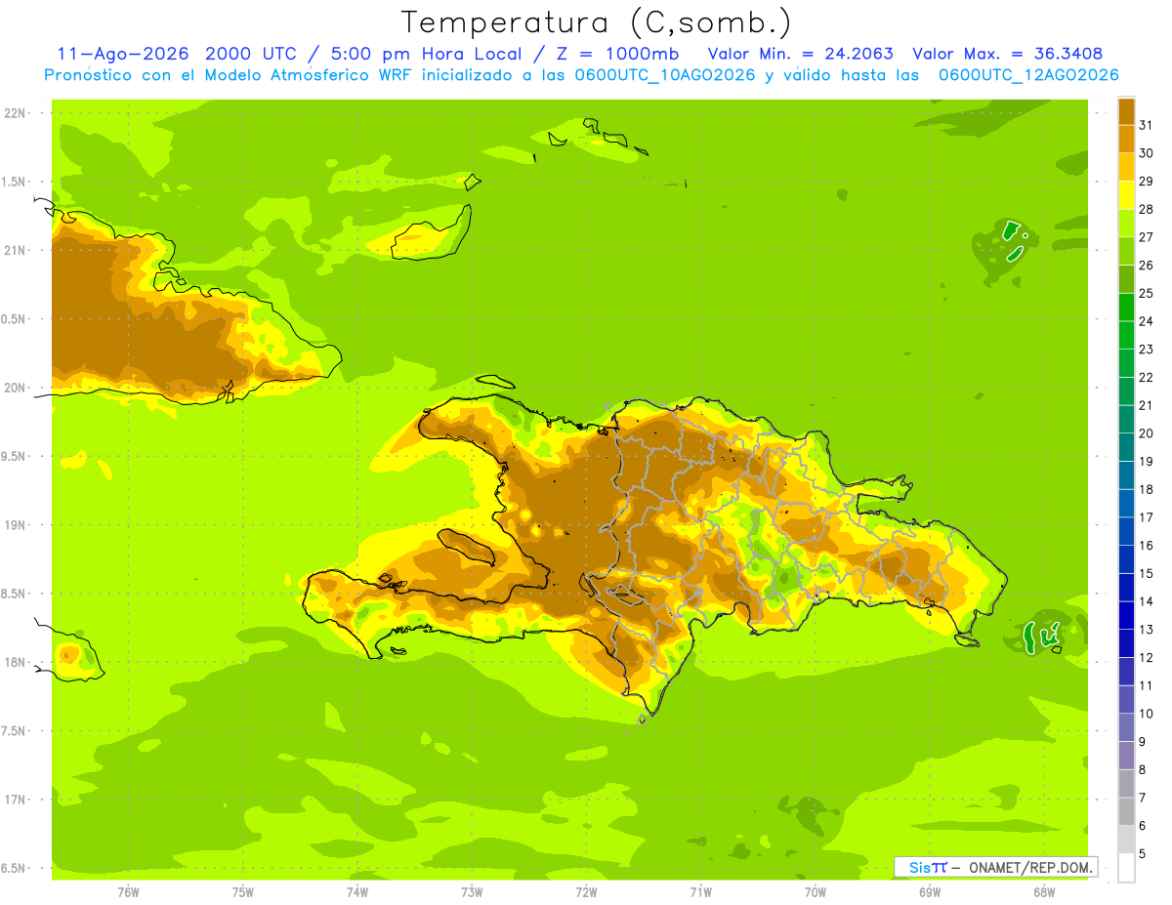The width and height of the screenshot is (1172, 905).
Task: Click the 20N latitude label
Action: (x=15, y=388)
